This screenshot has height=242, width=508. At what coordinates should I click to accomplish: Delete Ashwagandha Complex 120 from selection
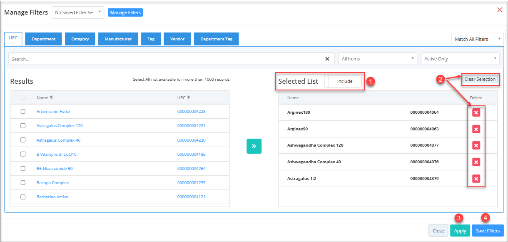click(476, 145)
